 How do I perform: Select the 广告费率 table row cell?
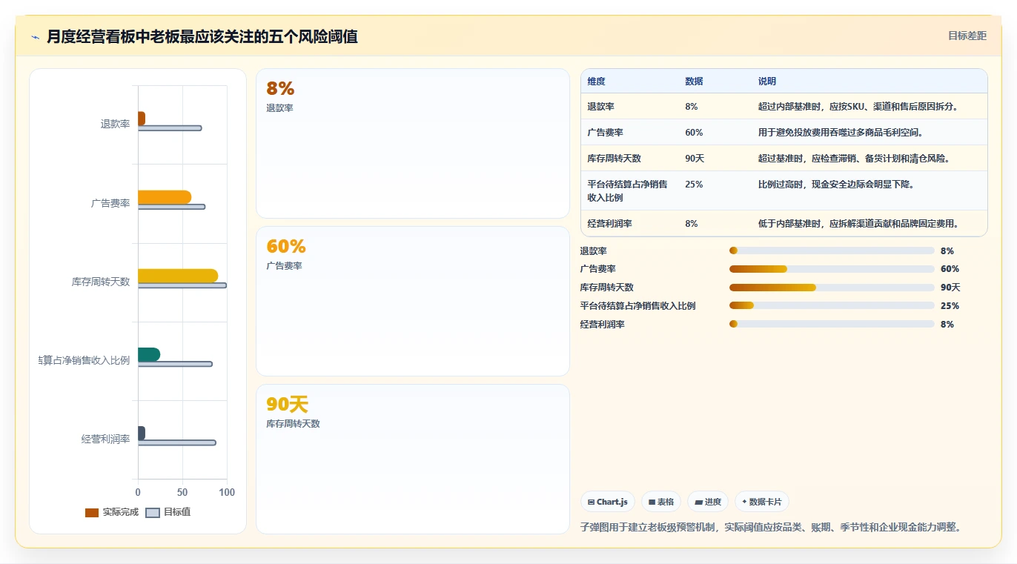[x=630, y=133]
